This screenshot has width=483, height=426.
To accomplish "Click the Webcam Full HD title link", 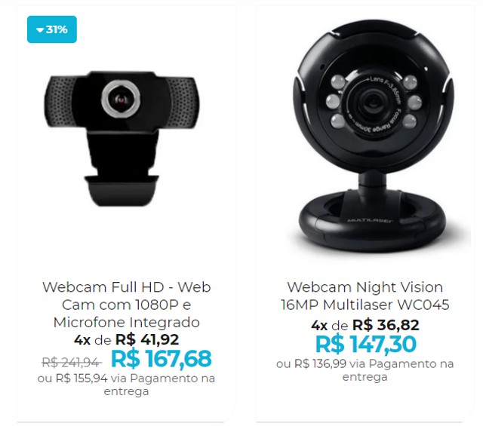I will (126, 305).
